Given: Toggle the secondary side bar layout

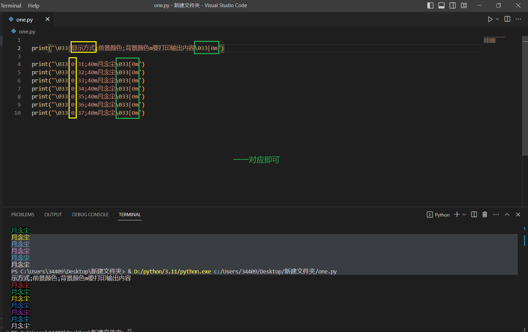Looking at the screenshot, I should point(453,5).
